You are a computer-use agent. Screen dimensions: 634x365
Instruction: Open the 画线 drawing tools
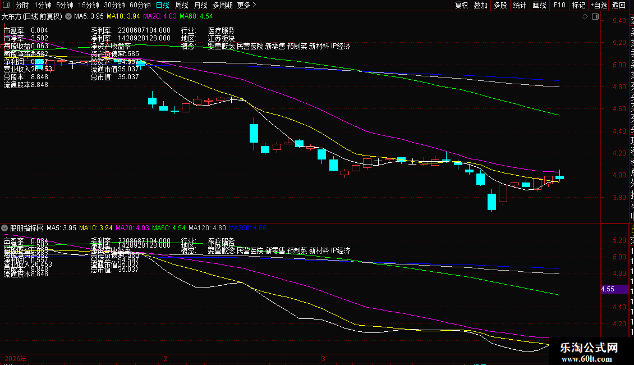539,6
